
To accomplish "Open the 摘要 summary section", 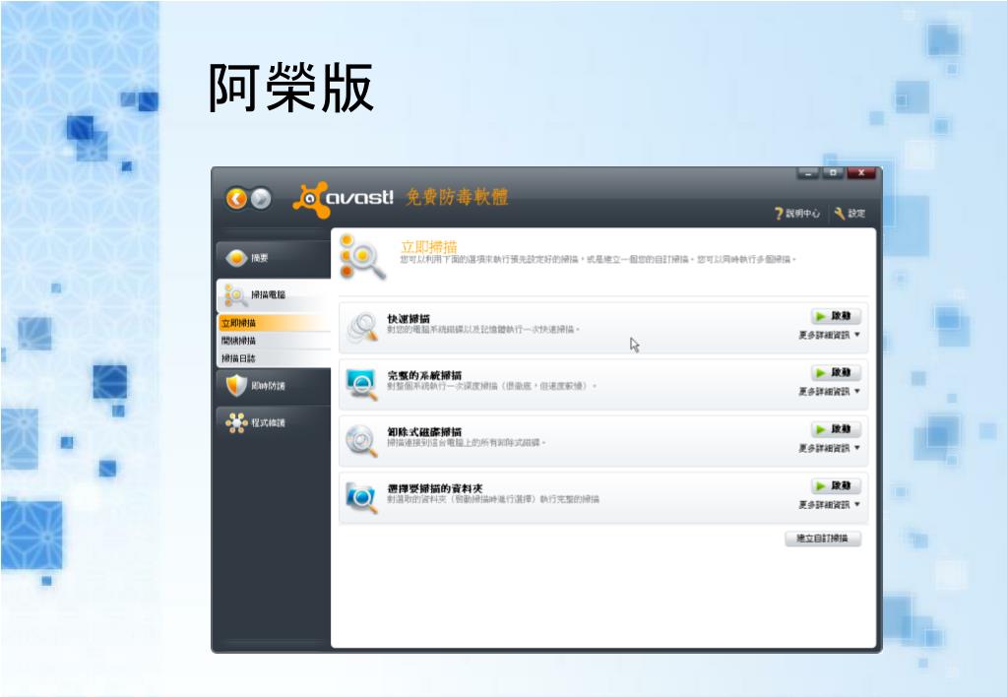I will tap(274, 258).
